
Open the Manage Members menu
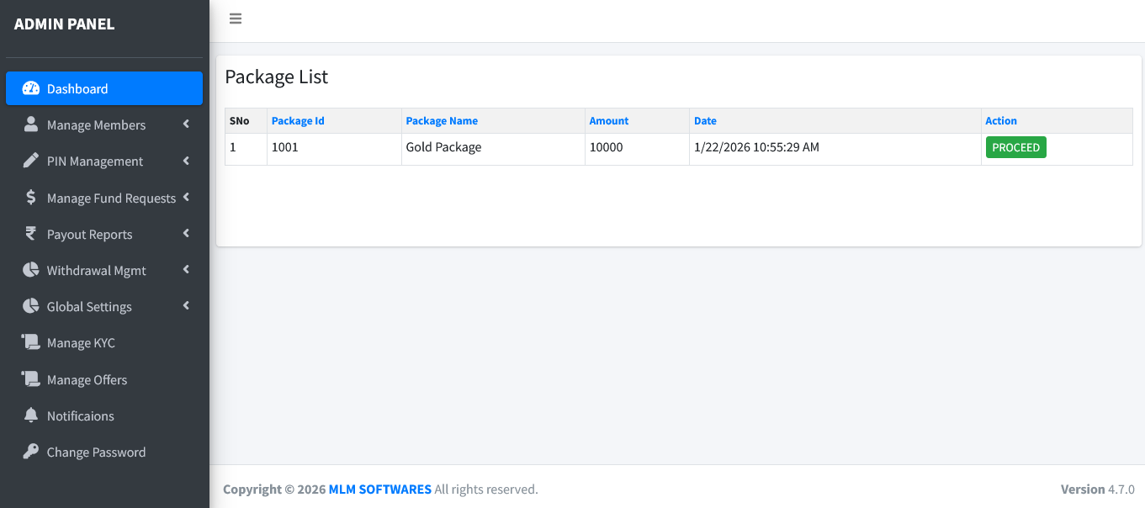point(104,124)
